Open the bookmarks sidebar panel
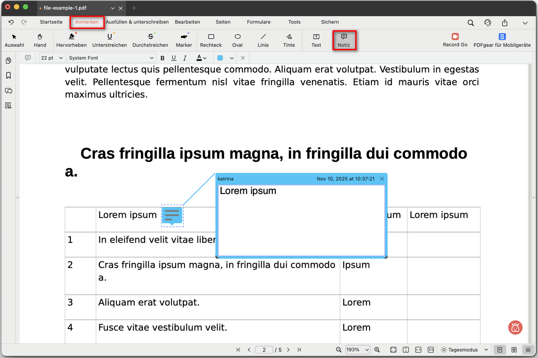The width and height of the screenshot is (538, 358). (8, 76)
